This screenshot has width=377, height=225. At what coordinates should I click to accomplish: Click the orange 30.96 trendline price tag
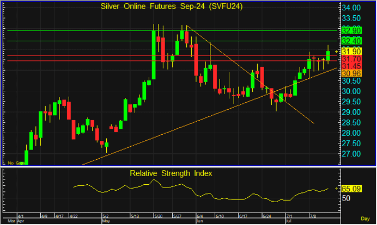[x=352, y=73]
